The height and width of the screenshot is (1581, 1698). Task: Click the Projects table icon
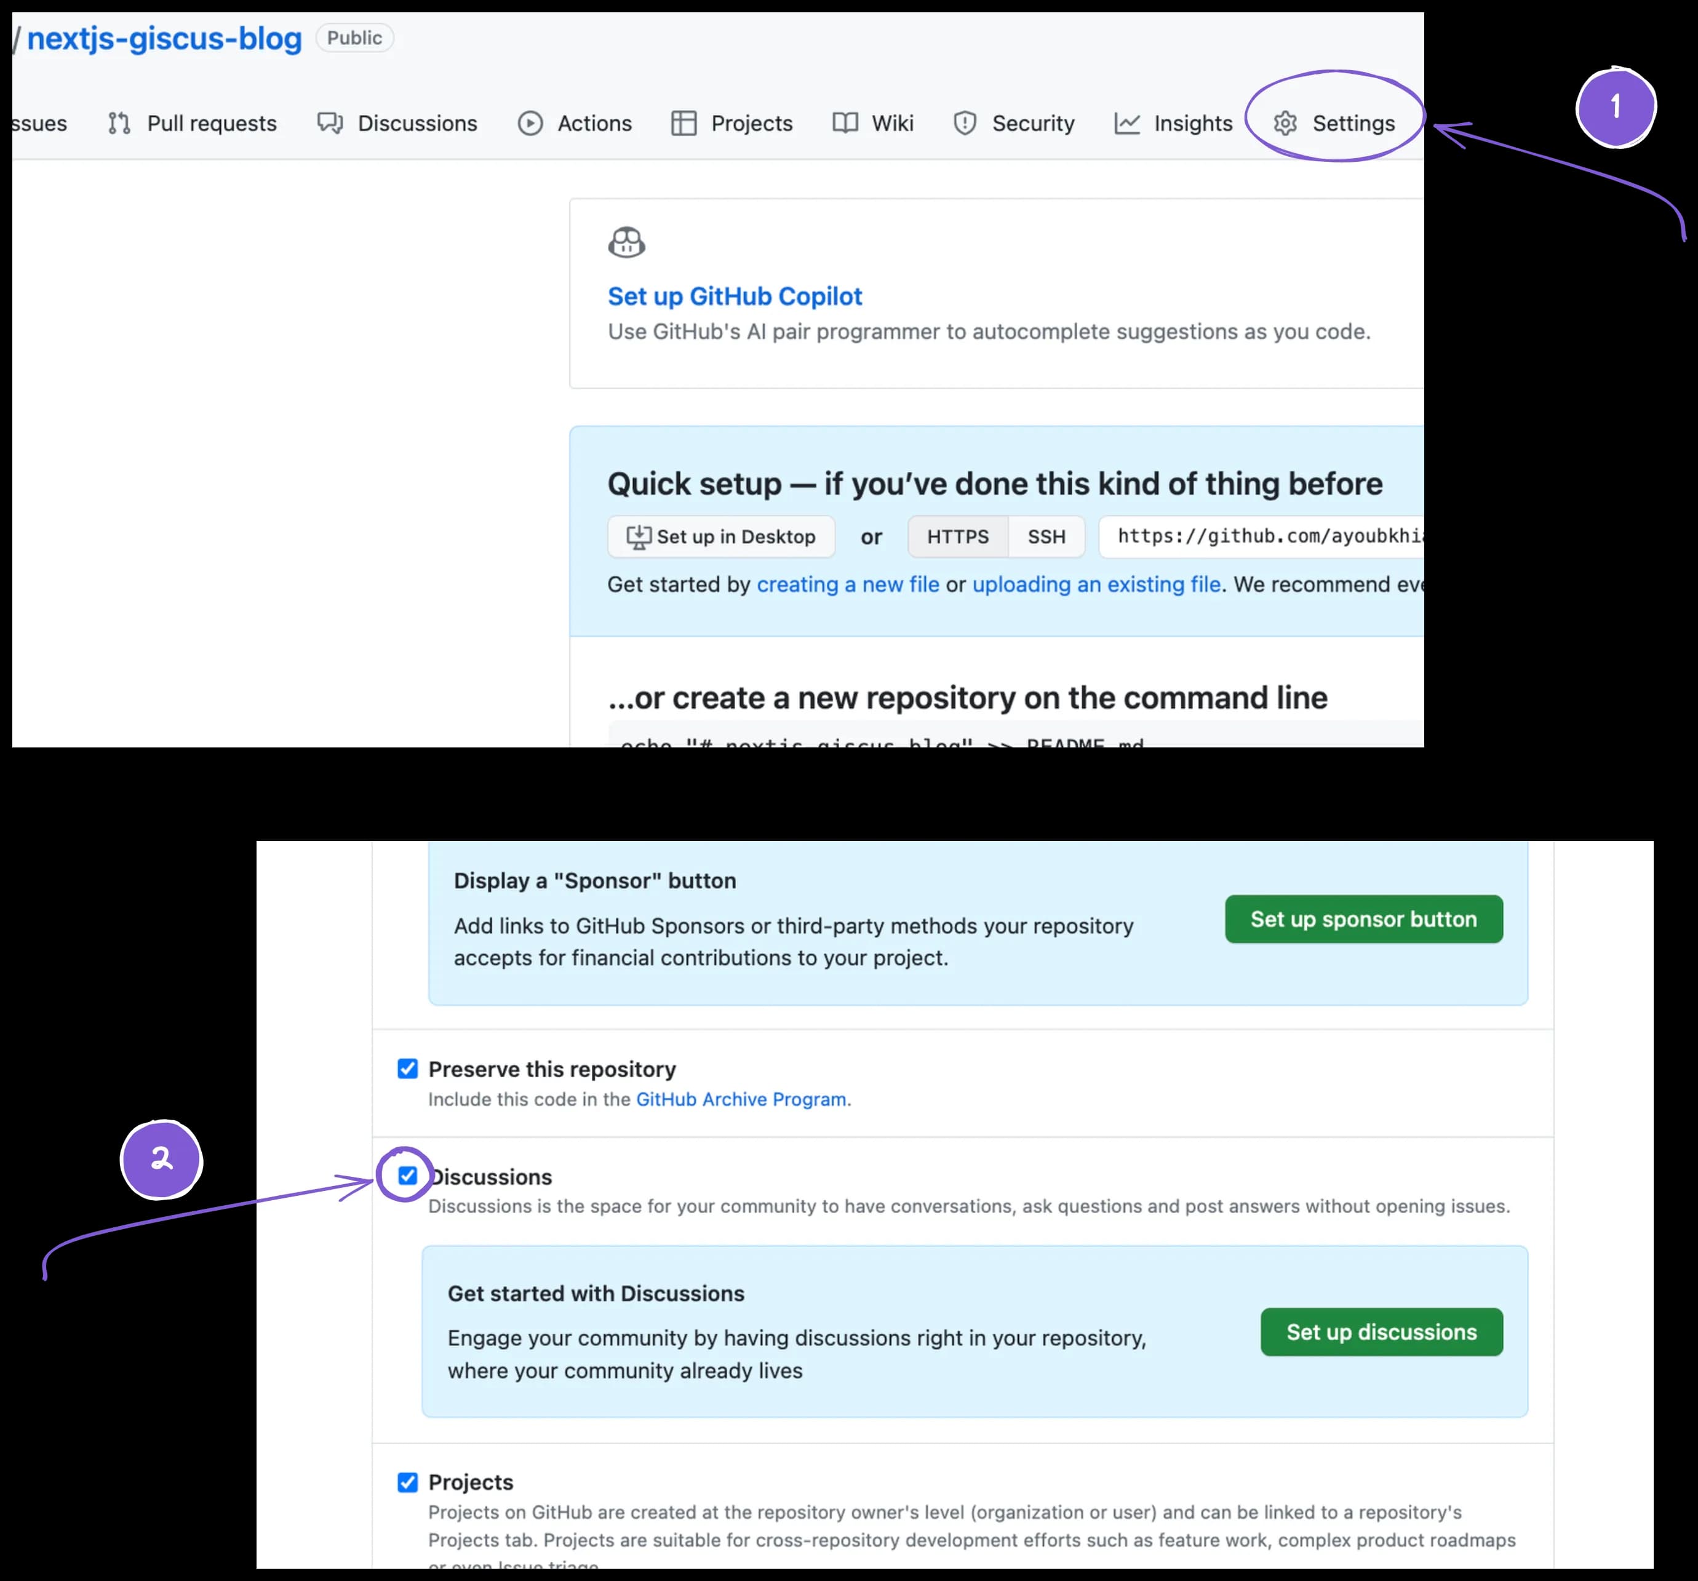tap(684, 123)
